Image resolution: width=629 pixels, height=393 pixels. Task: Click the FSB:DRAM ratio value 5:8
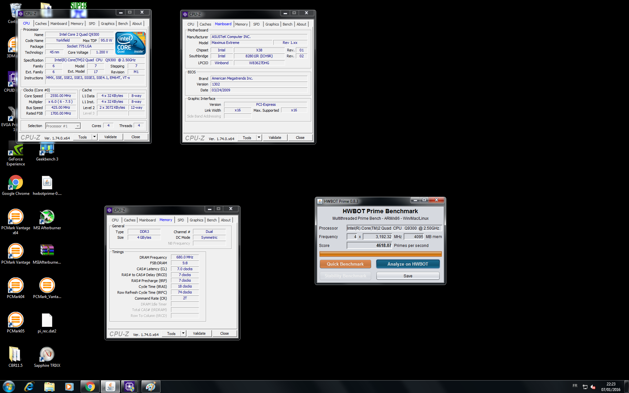(185, 263)
